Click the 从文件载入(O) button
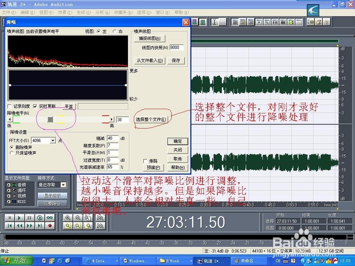This screenshot has width=355, height=266. click(150, 61)
